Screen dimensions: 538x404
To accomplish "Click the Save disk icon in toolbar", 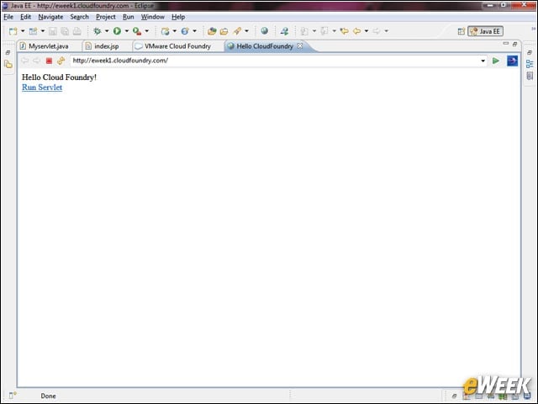I will (x=52, y=31).
